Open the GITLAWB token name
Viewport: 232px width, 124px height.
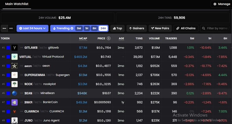point(31,48)
